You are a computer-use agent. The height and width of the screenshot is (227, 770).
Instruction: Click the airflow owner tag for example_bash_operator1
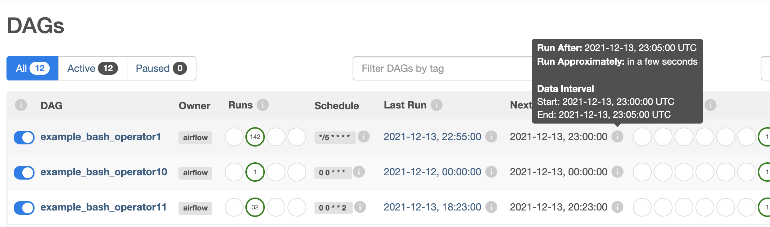pyautogui.click(x=195, y=138)
